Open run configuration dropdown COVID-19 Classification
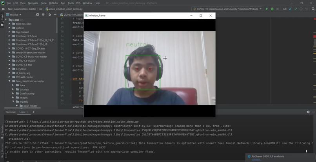Screen dimensions: 316x162 227,9
